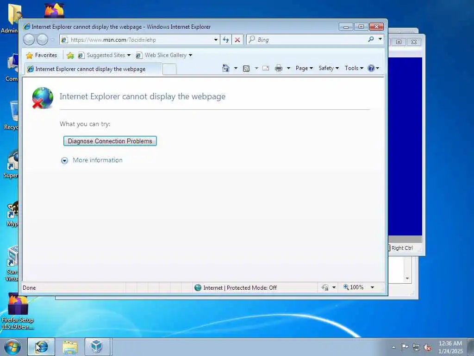The height and width of the screenshot is (356, 474).
Task: Select Sun VirtualBox desktop shortcut
Action: (12, 264)
